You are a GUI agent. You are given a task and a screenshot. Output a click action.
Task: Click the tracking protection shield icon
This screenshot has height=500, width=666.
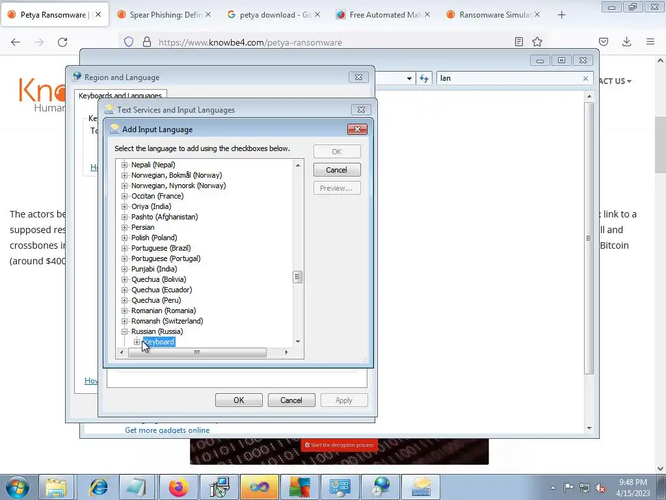(x=129, y=42)
